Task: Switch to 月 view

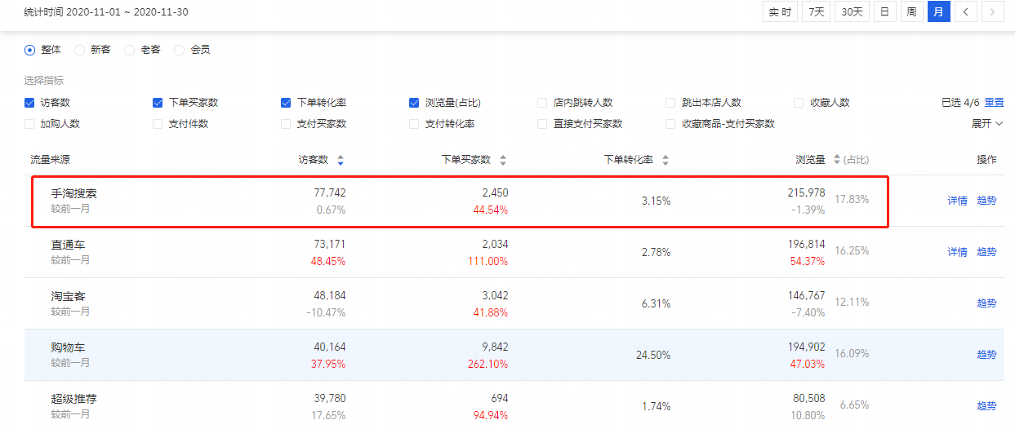Action: click(938, 11)
